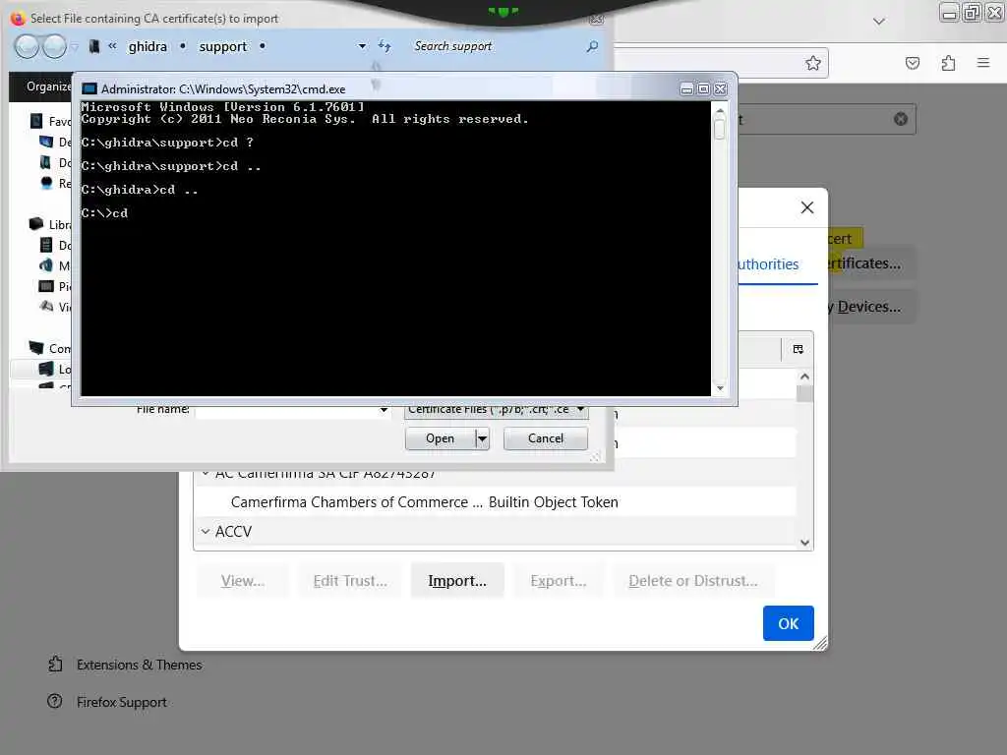The height and width of the screenshot is (755, 1007).
Task: Click the Forward arrow in file dialog
Action: click(x=54, y=46)
